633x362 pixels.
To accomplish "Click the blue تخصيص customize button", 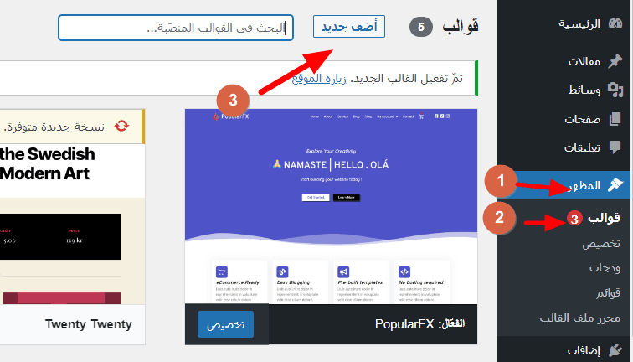I will [x=226, y=324].
